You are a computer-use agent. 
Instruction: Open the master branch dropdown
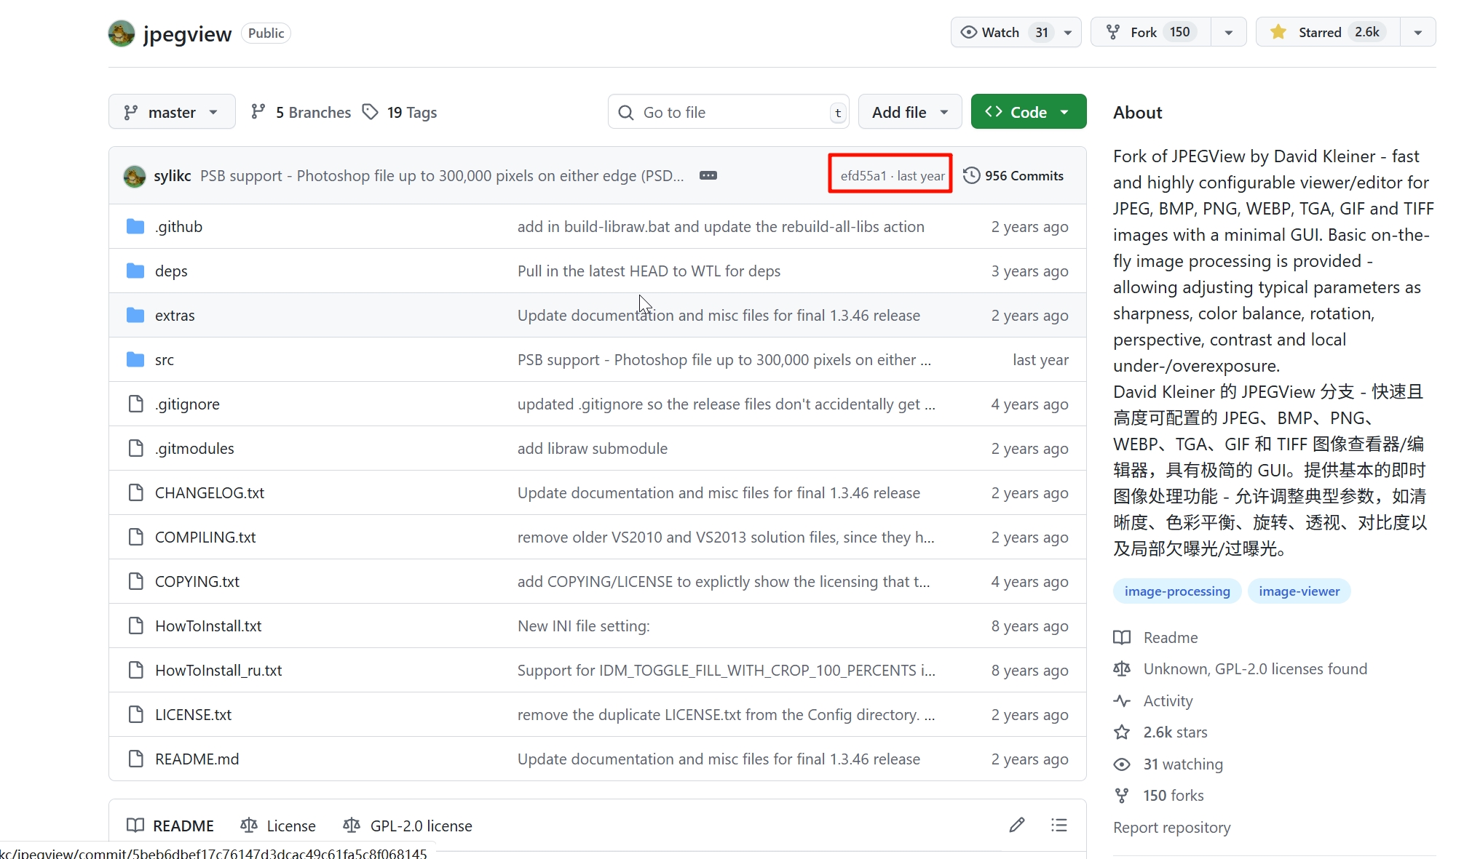click(x=172, y=112)
